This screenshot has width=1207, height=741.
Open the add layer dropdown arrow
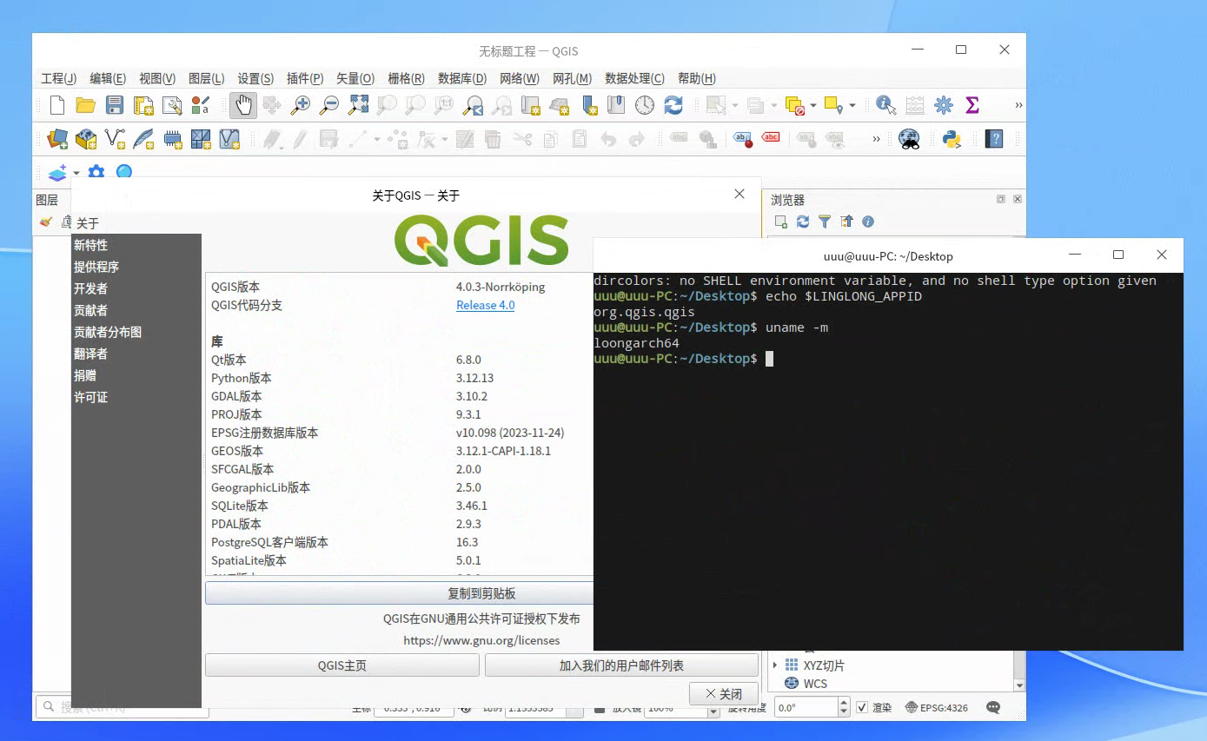(76, 172)
